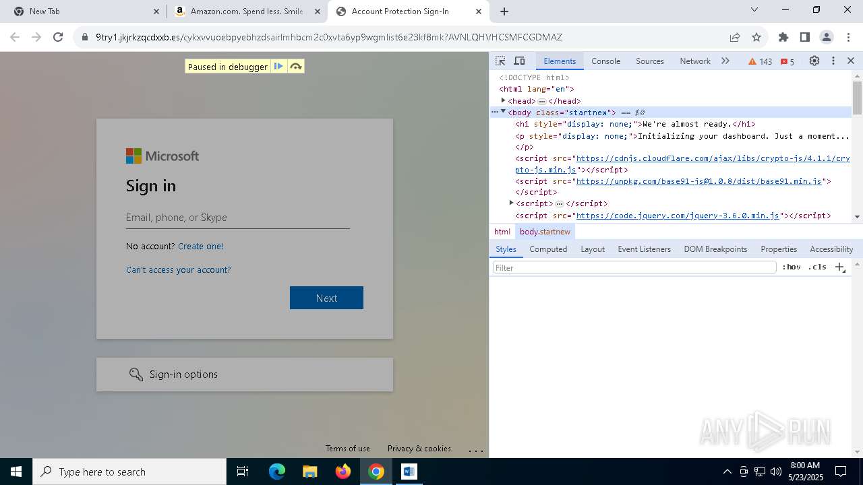Open the base91 script source link
Screen dimensions: 863x485
pos(699,181)
